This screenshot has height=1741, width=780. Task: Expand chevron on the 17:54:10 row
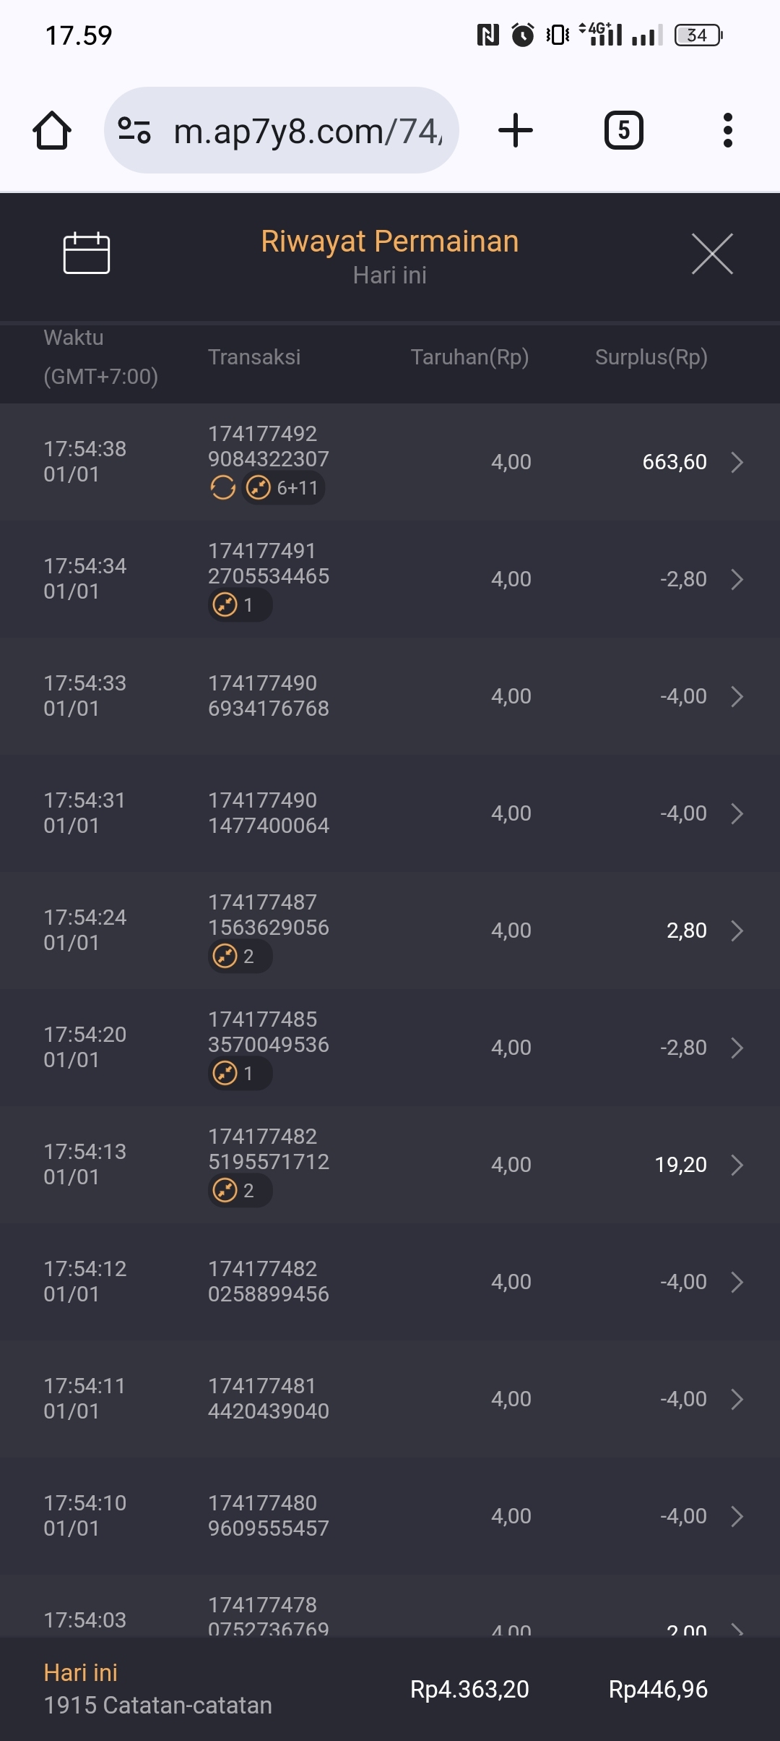(737, 1516)
